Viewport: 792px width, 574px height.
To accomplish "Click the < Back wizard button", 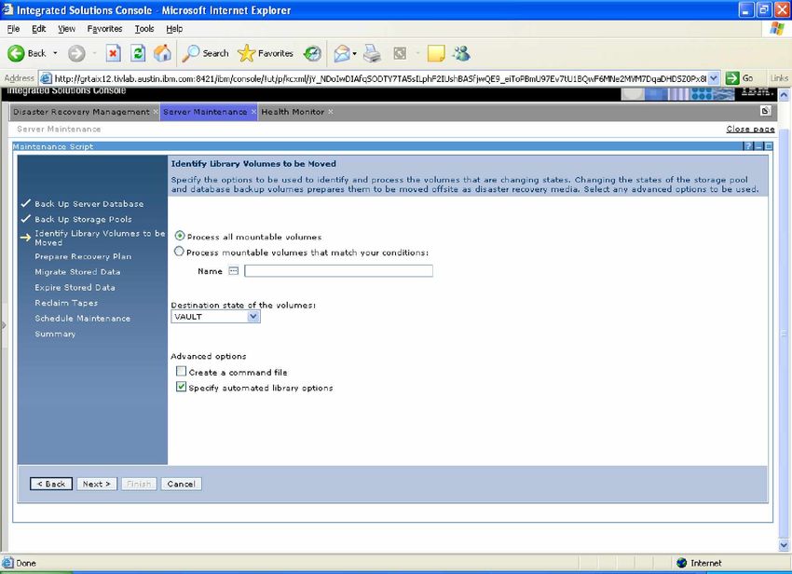I will tap(51, 484).
